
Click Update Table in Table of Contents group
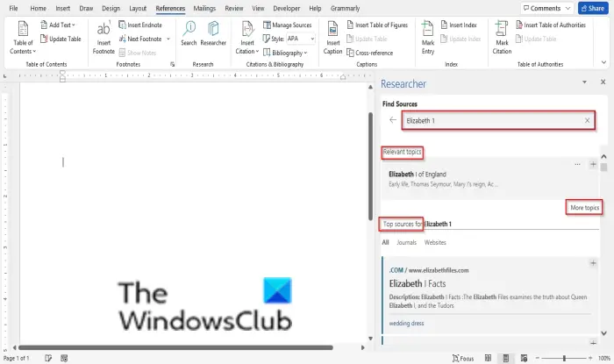tap(61, 39)
